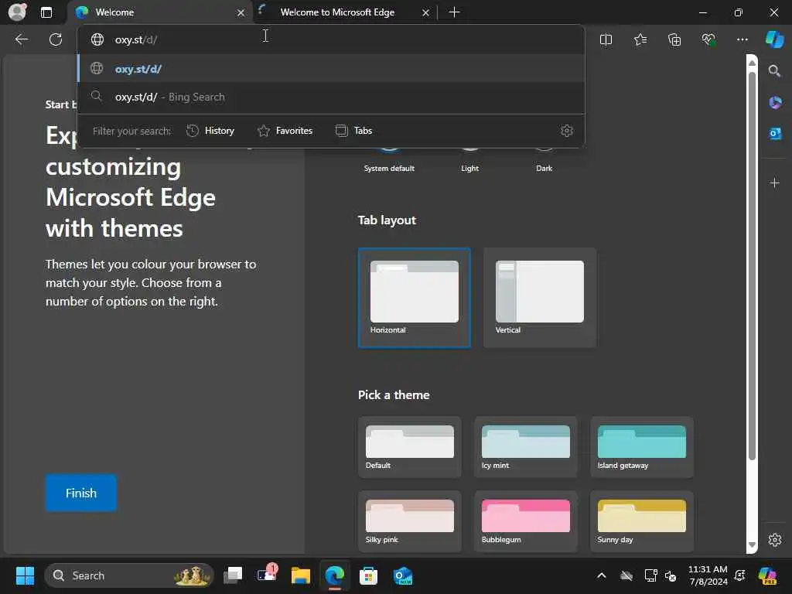Open the Split screen icon
Viewport: 792px width, 594px height.
(x=606, y=39)
